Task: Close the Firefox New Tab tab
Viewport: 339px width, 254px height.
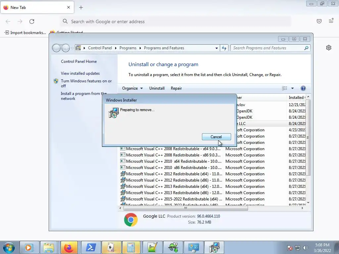Action: pos(69,7)
